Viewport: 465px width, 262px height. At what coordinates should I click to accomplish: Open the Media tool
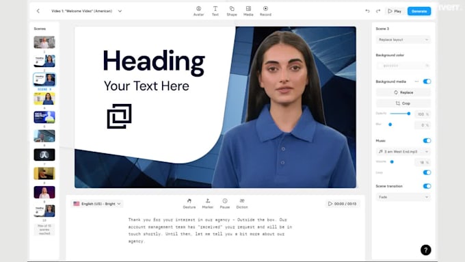click(x=248, y=11)
